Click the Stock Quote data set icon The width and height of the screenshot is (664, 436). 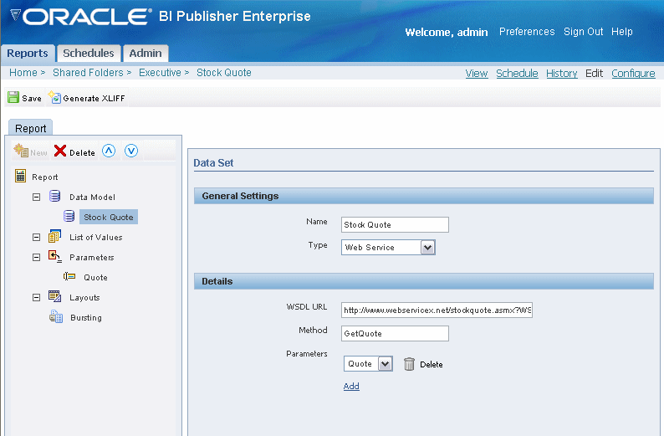(69, 216)
